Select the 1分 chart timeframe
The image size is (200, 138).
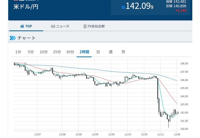click(18, 52)
